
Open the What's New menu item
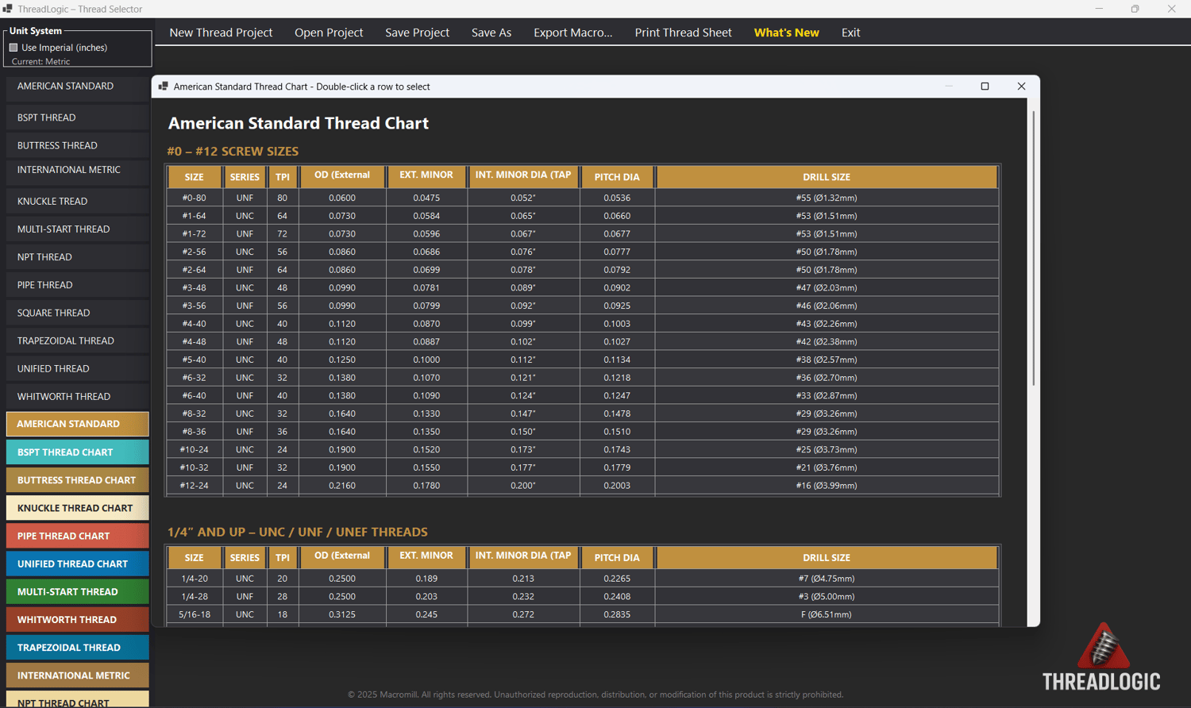[787, 33]
